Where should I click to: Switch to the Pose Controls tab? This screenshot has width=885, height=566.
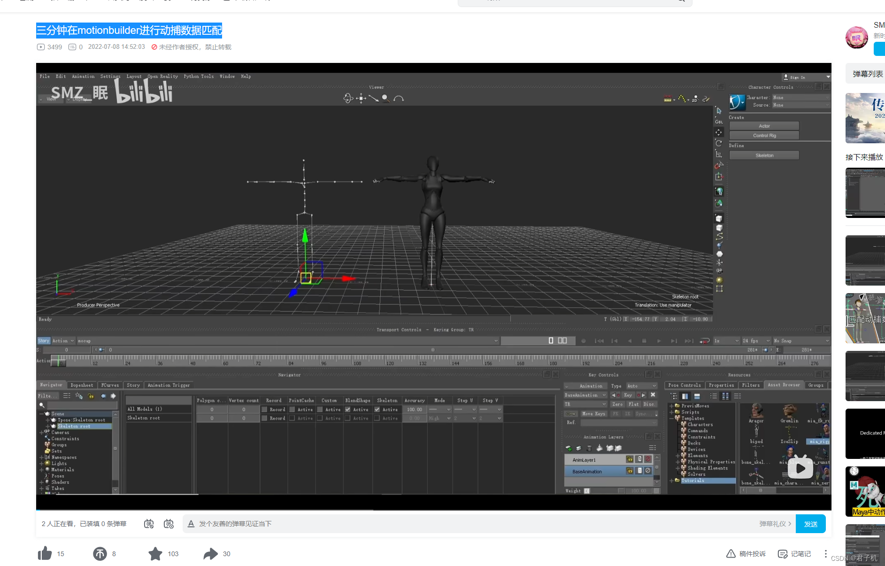[x=684, y=385]
